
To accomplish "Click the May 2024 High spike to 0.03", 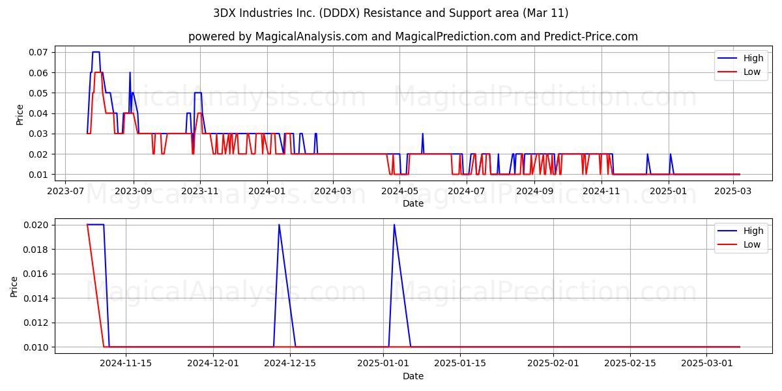I will click(422, 134).
